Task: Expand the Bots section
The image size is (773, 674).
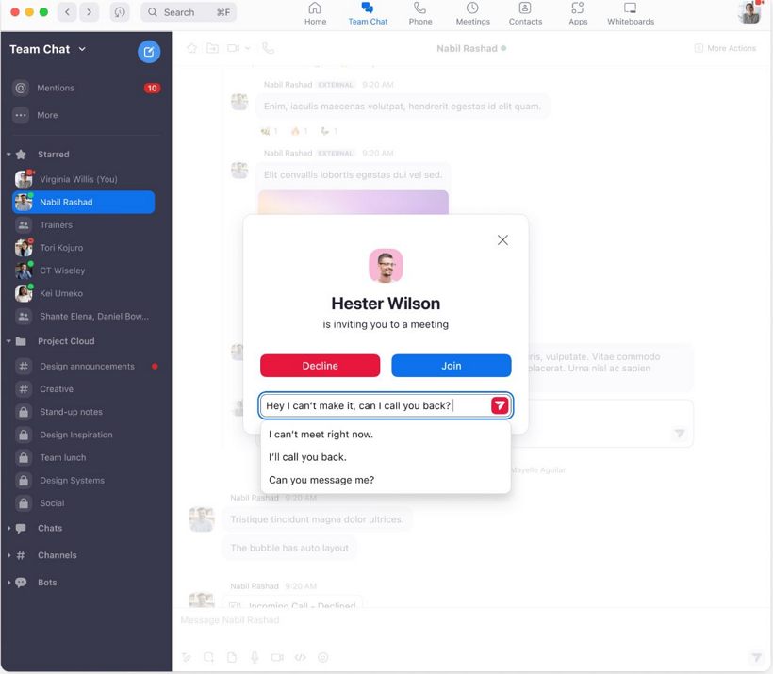Action: [8, 583]
